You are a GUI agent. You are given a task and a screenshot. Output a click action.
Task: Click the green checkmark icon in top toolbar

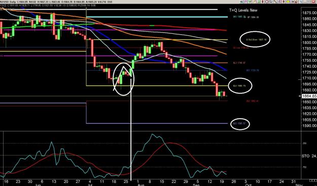250,2
